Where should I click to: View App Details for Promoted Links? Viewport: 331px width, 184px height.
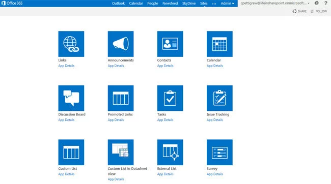116,120
